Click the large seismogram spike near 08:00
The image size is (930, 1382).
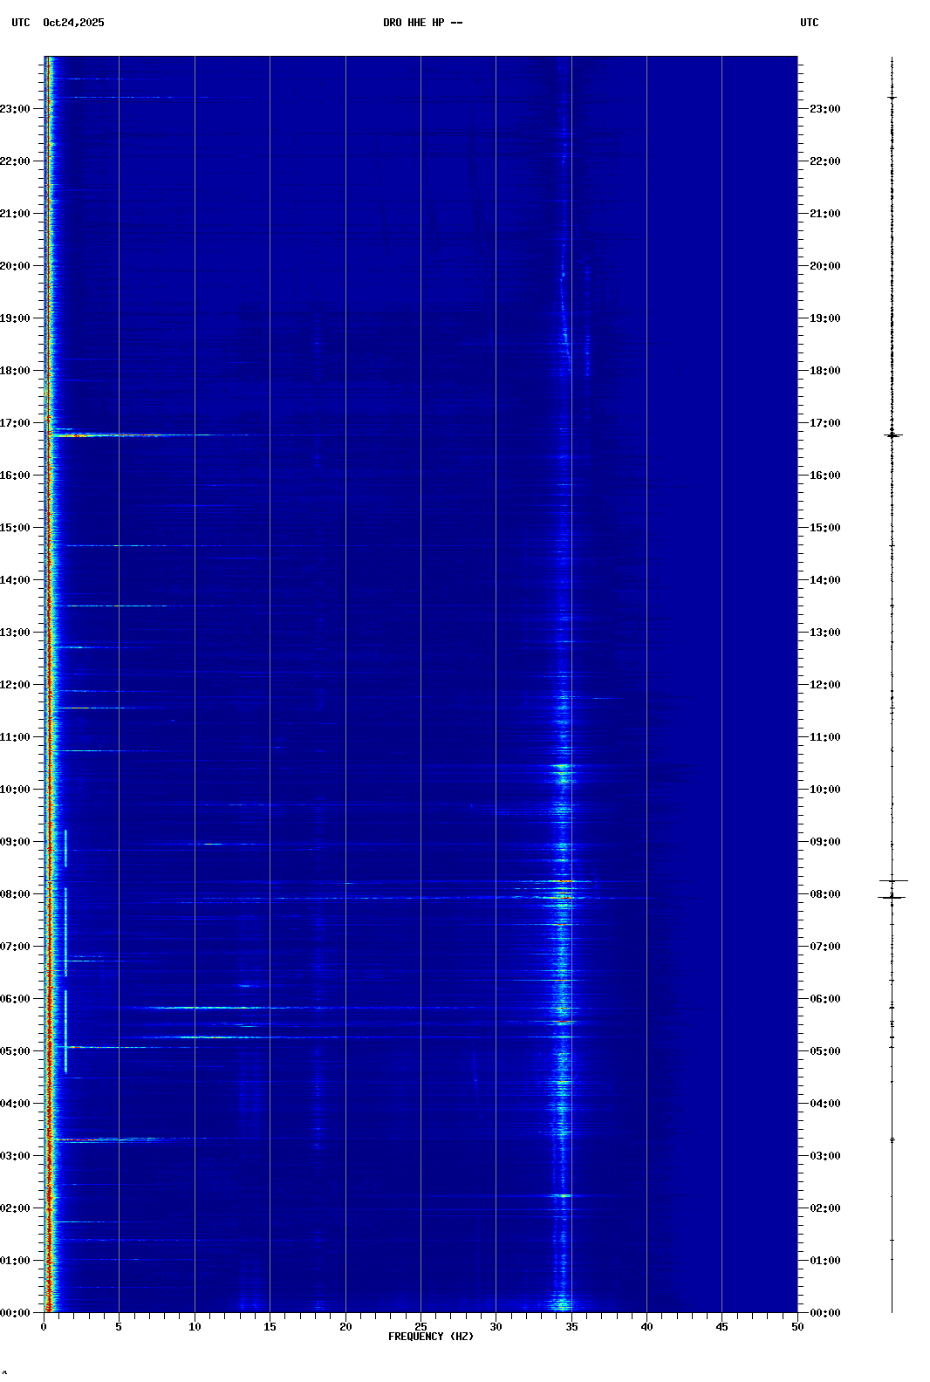(892, 896)
